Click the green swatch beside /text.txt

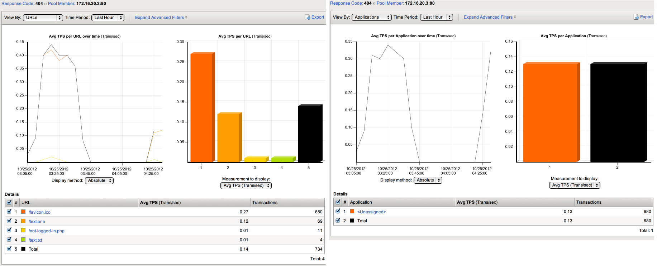click(x=23, y=240)
